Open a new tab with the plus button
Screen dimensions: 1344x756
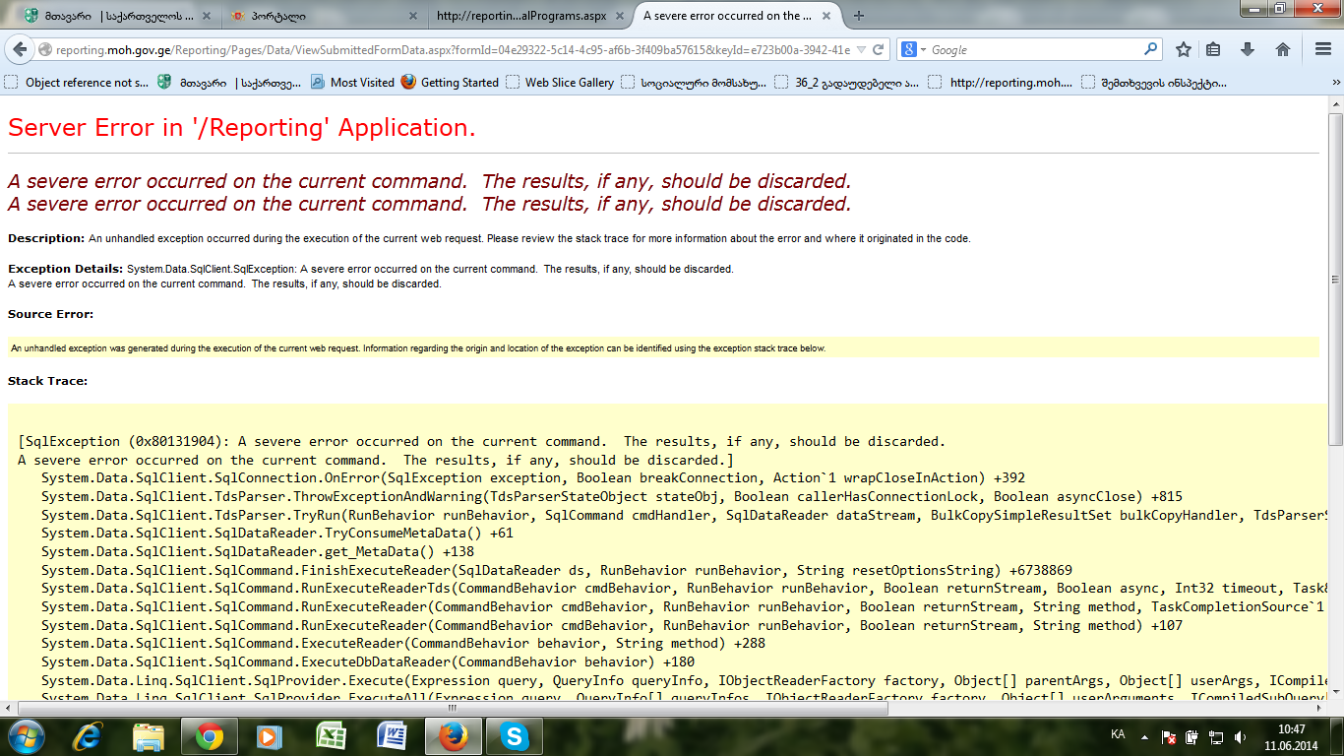(x=859, y=16)
